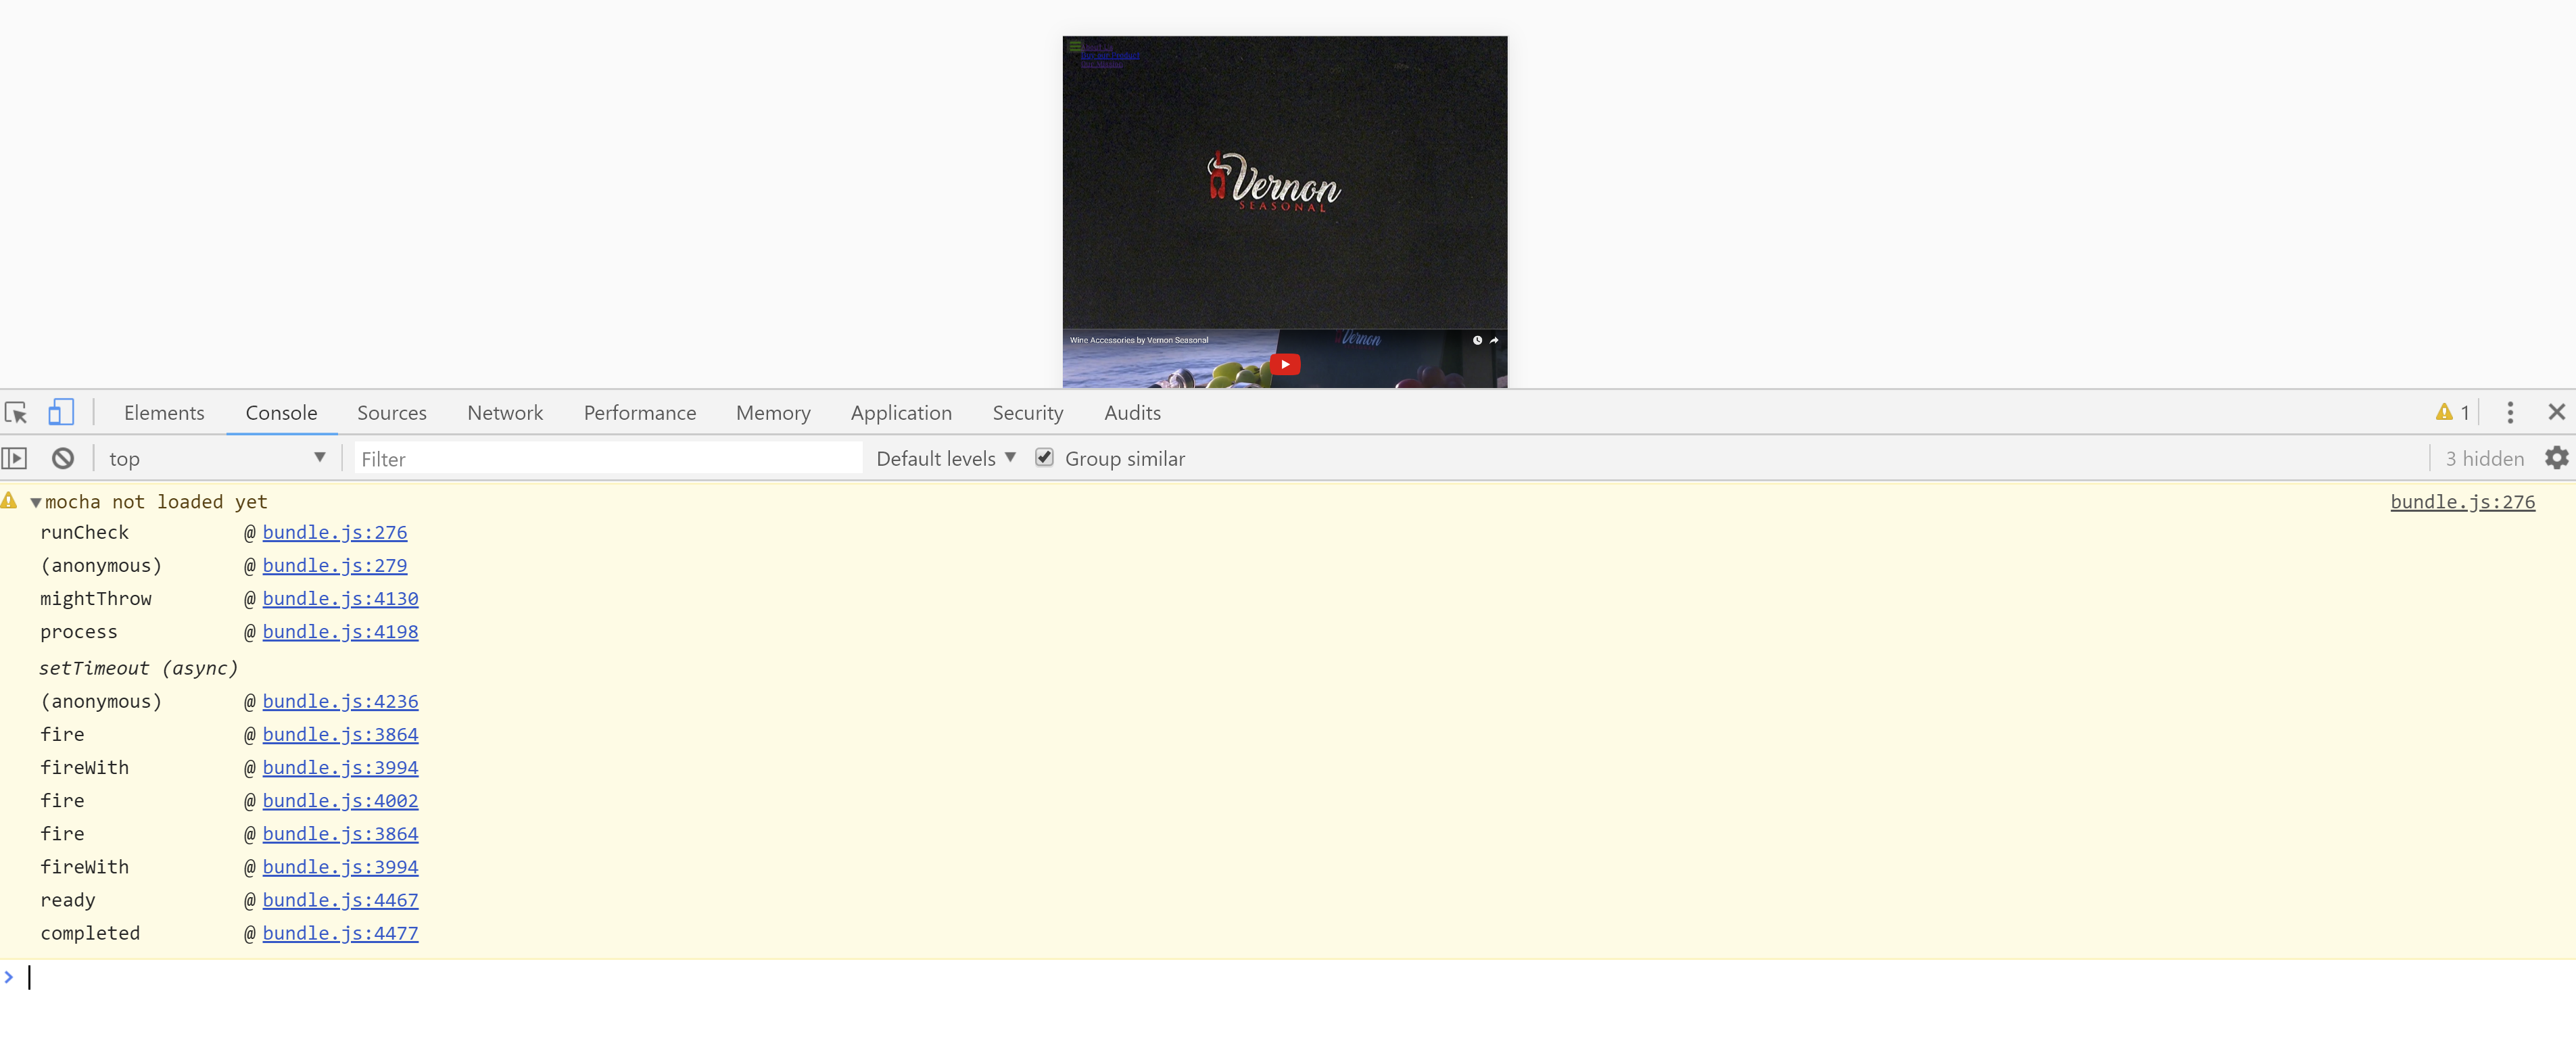
Task: Open console settings gear icon
Action: coord(2556,458)
